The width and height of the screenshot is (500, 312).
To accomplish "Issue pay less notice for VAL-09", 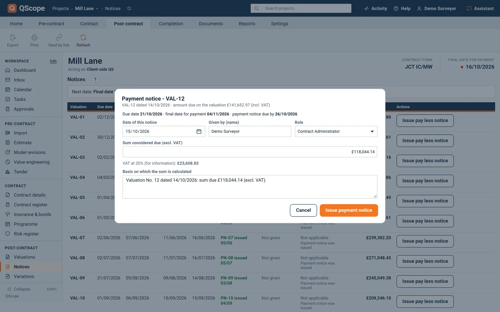I will [425, 281].
